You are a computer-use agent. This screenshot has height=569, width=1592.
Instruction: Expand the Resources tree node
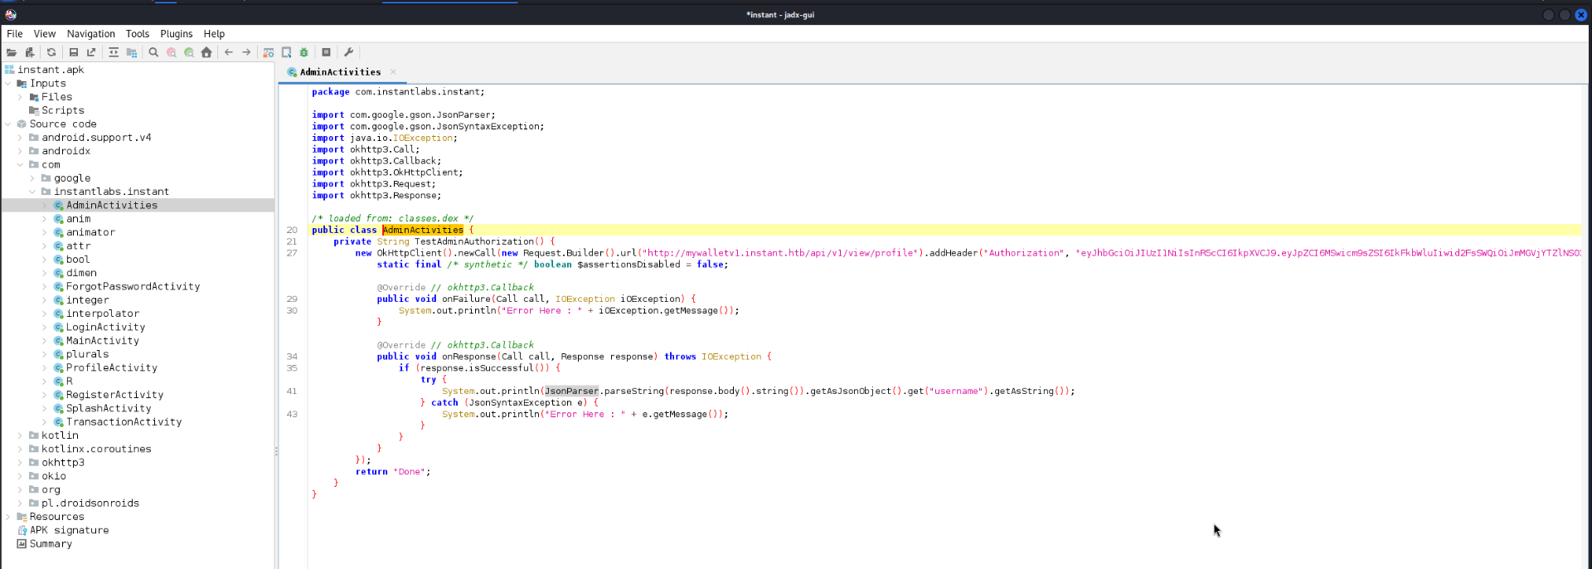click(8, 517)
